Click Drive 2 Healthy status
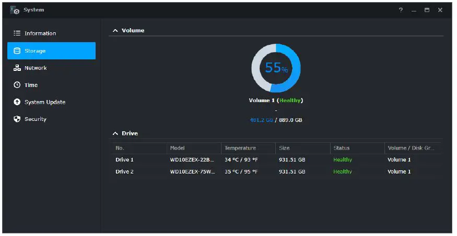This screenshot has height=236, width=457. point(343,172)
